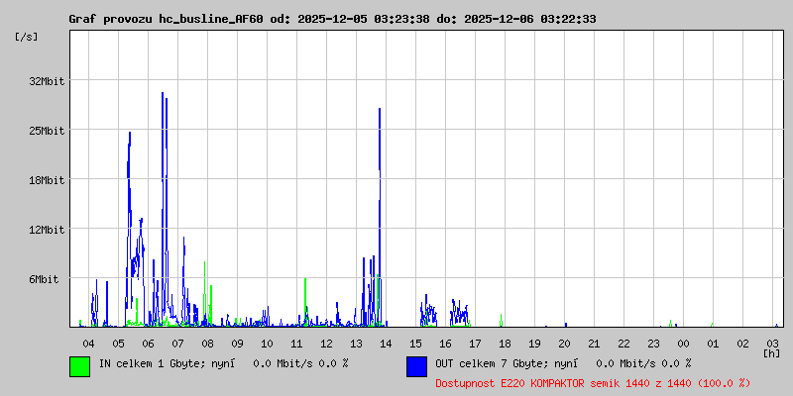Screen dimensions: 793x396
Task: Click the 18Mbit y-axis label
Action: tap(47, 180)
